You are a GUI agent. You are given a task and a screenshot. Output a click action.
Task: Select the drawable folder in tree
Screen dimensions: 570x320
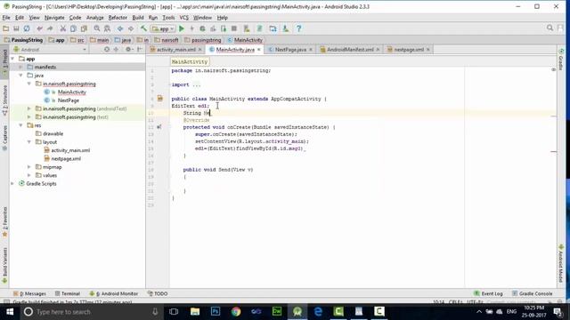point(53,134)
